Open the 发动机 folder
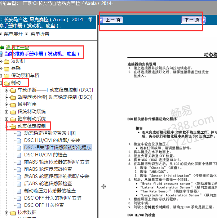 click(x=18, y=61)
